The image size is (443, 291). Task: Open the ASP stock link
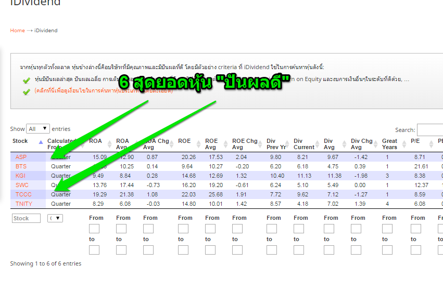tap(21, 157)
